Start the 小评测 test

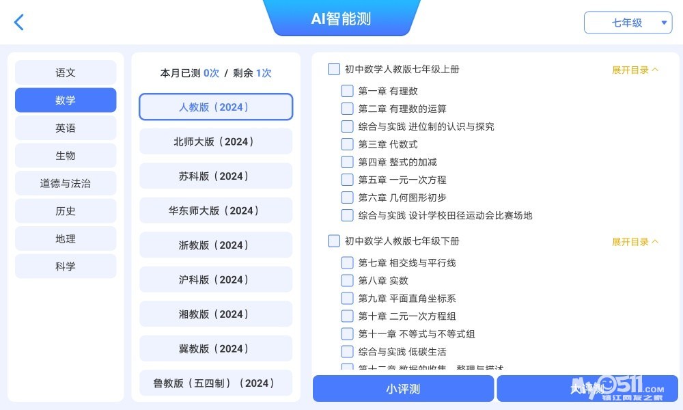(403, 389)
